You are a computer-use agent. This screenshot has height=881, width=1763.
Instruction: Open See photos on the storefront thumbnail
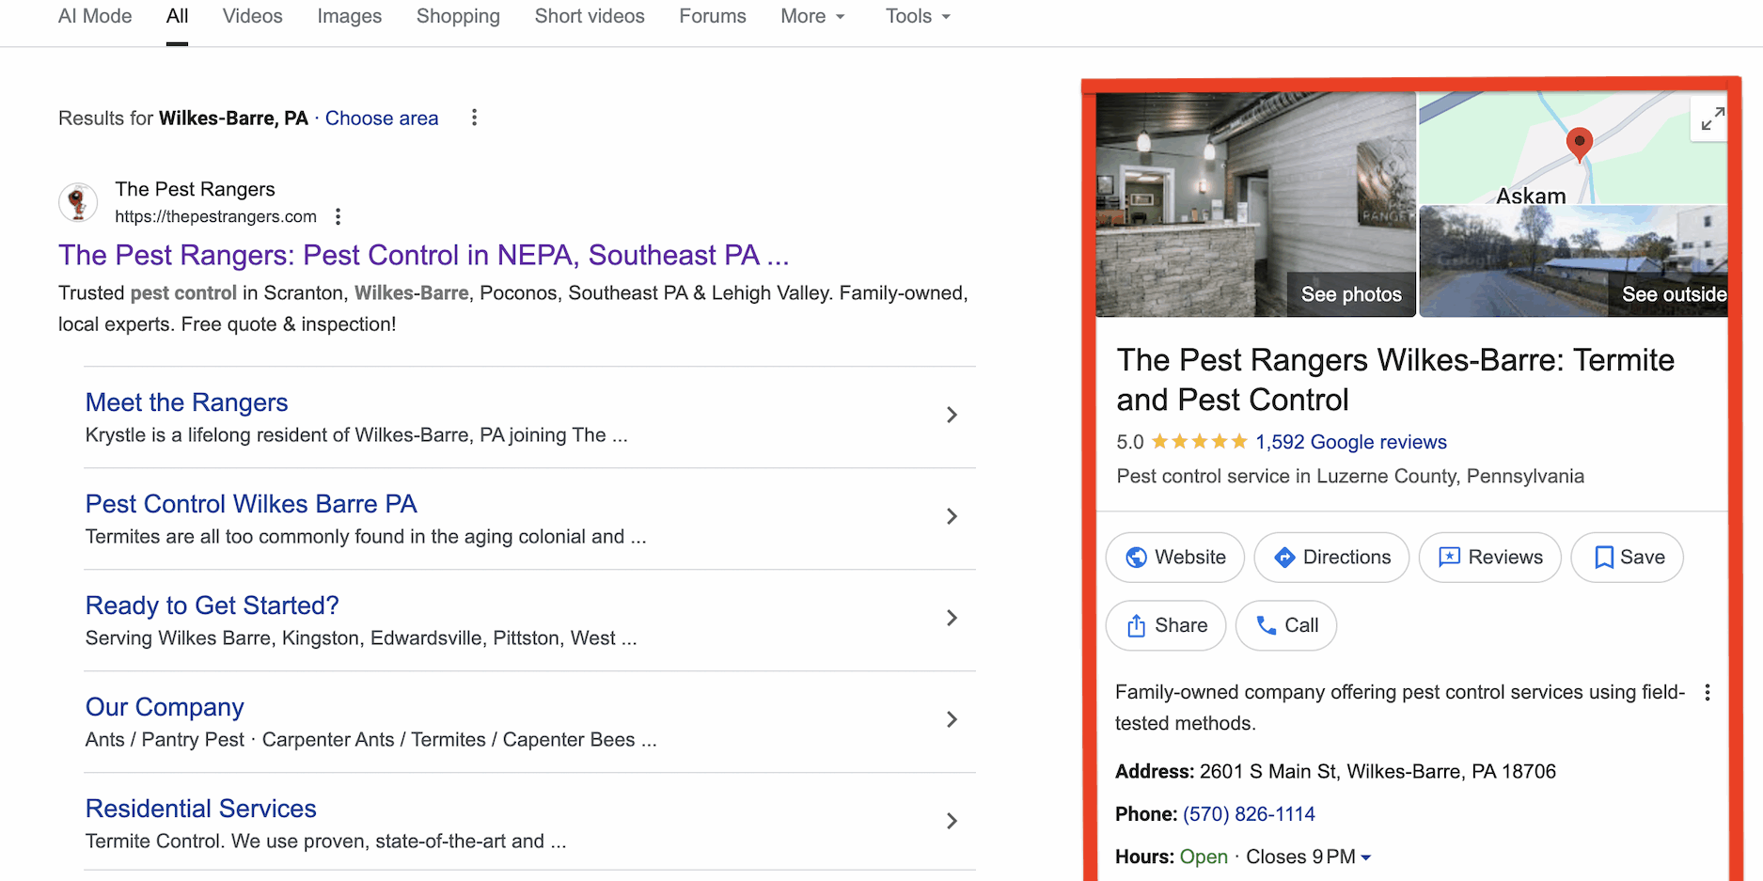pyautogui.click(x=1350, y=293)
